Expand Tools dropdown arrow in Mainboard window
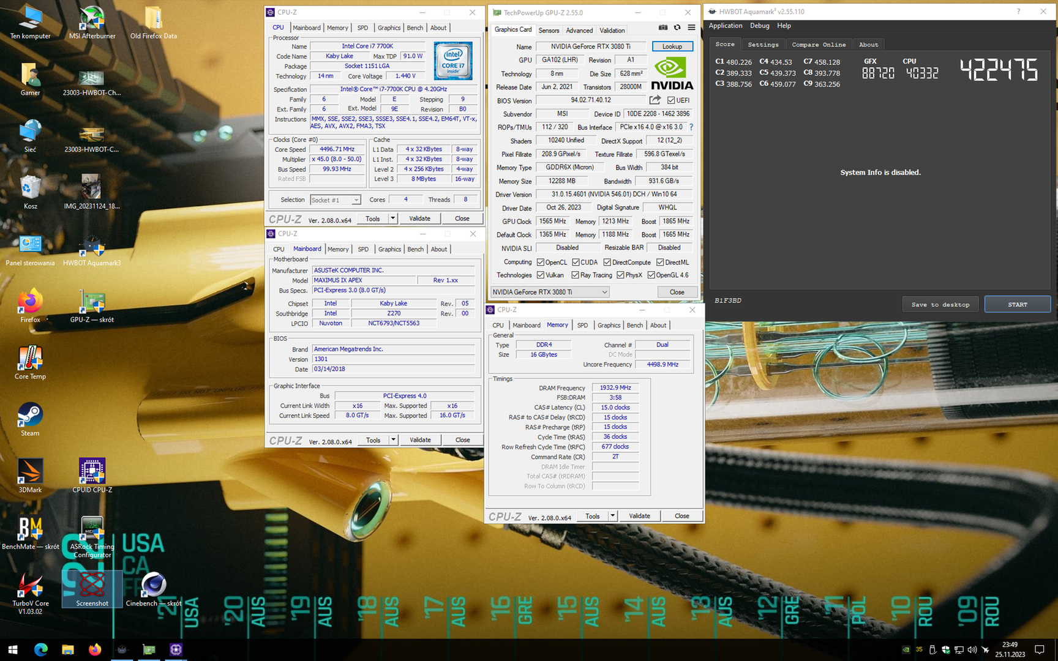Image resolution: width=1058 pixels, height=661 pixels. 393,439
